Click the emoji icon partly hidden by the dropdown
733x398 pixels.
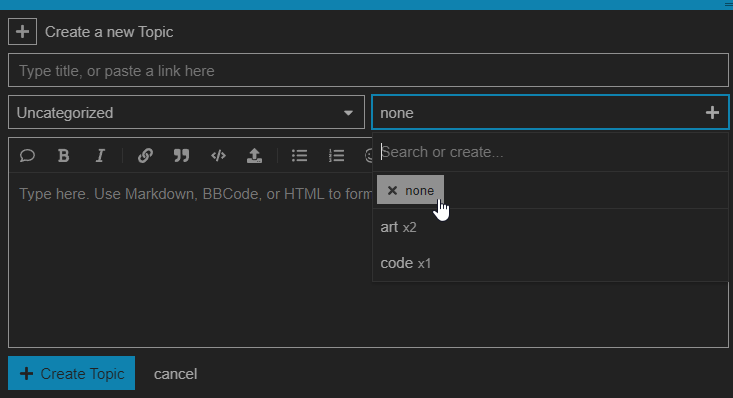368,155
